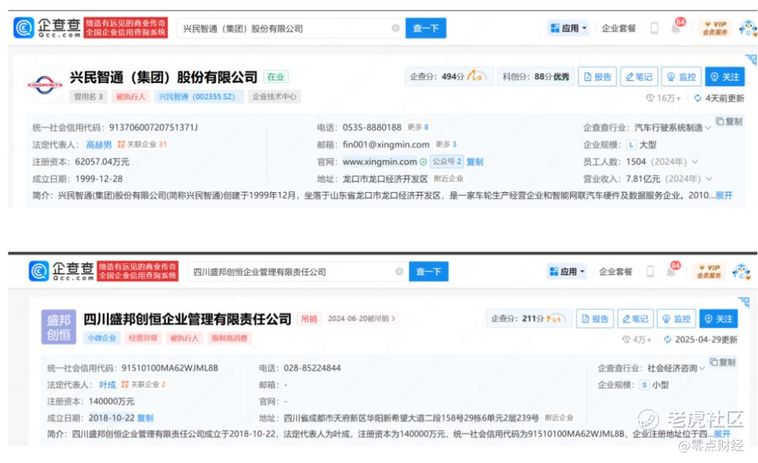Expand the 兴民智通 简介 with 展开
Image resolution: width=758 pixels, height=463 pixels.
[724, 195]
